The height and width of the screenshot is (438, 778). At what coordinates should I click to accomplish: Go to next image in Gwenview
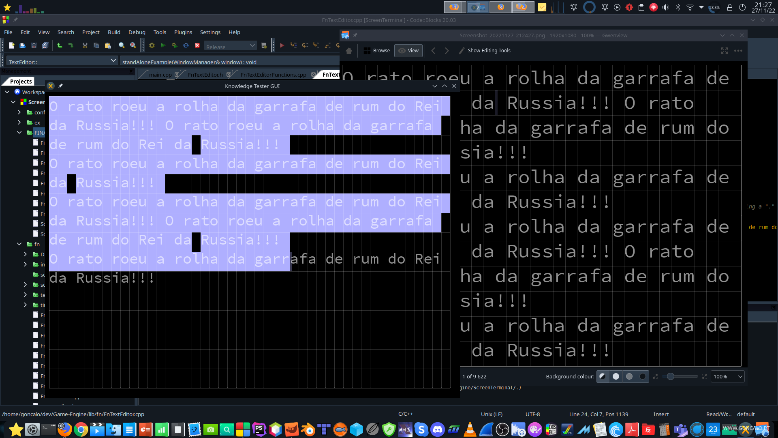(447, 51)
